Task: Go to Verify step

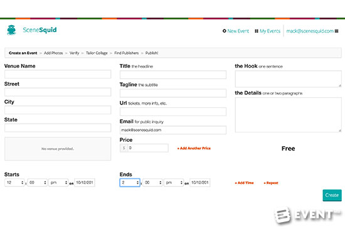Action: (x=75, y=53)
